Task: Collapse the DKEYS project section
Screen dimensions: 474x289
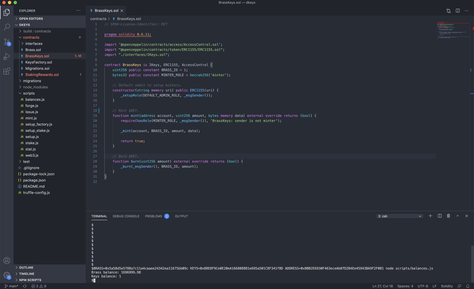Action: click(50, 25)
